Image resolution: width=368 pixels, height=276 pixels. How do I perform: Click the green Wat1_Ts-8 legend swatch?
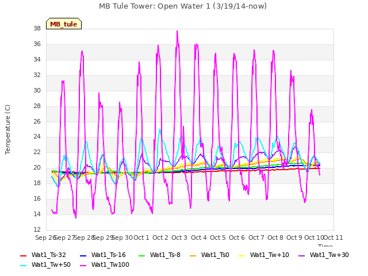point(142,255)
